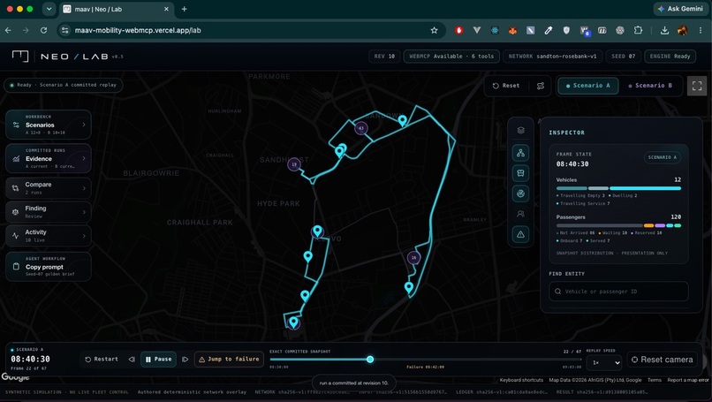Open the MetaMask fox extension
The width and height of the screenshot is (712, 402).
tap(512, 30)
